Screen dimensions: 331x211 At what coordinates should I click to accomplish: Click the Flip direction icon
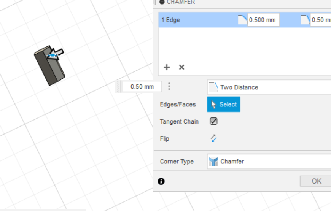click(213, 138)
